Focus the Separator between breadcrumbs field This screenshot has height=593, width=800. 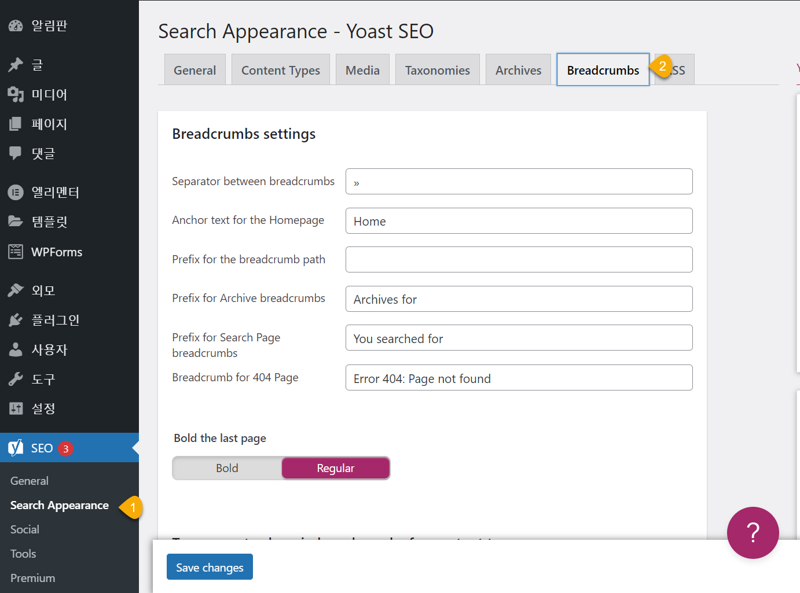pos(519,181)
